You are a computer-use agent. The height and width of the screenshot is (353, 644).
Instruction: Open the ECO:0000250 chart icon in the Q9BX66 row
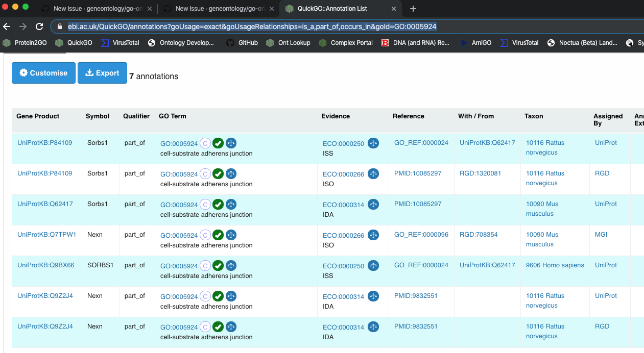click(x=373, y=266)
